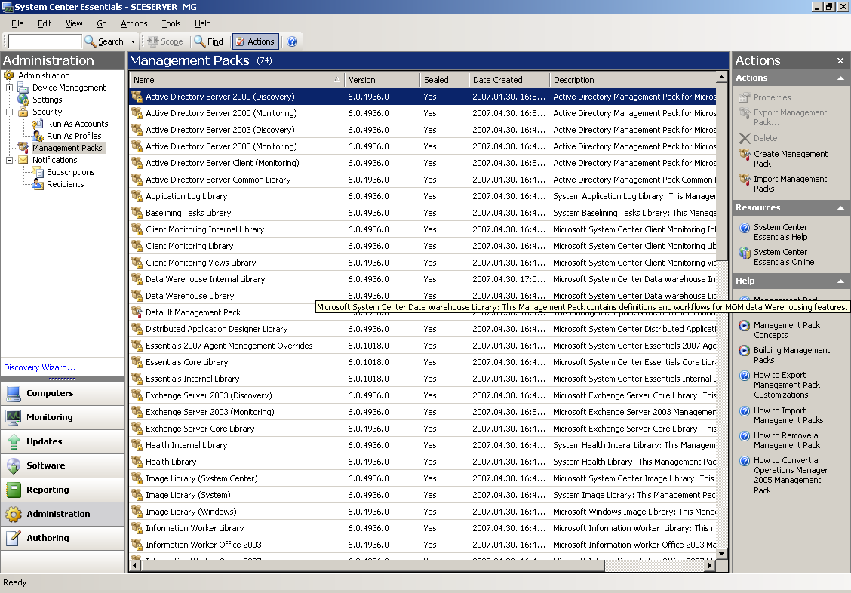Expand the Device Management tree node

click(x=9, y=88)
